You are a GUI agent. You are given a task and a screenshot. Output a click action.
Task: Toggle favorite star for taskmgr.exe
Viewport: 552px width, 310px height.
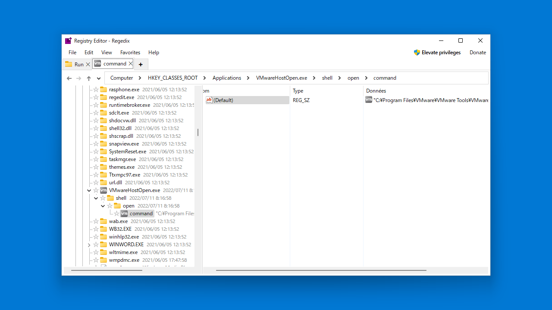[x=96, y=159]
